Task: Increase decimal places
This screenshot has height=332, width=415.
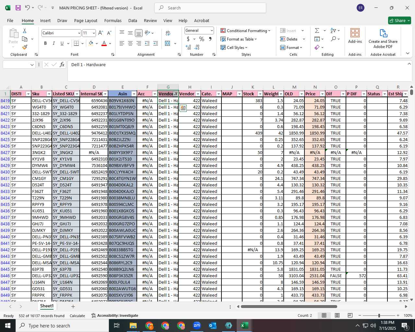Action: click(x=188, y=47)
